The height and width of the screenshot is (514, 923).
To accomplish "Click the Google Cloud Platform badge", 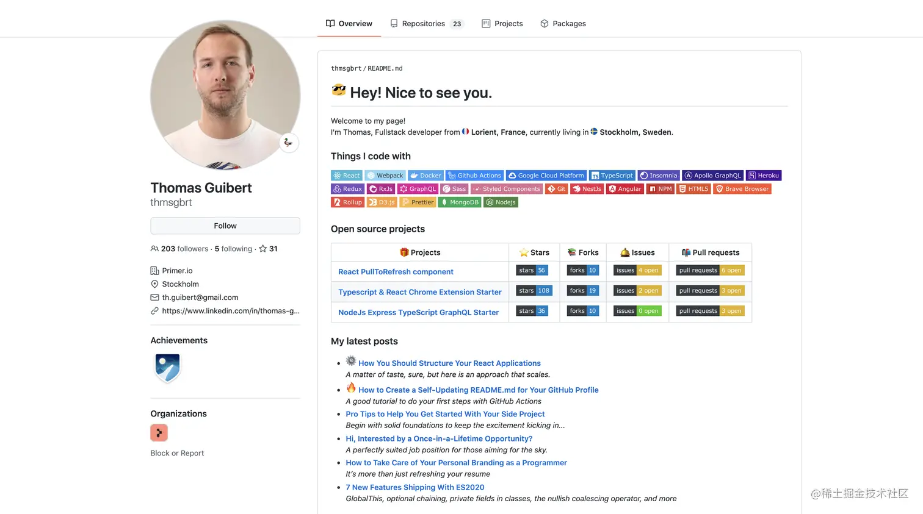I will click(x=546, y=176).
